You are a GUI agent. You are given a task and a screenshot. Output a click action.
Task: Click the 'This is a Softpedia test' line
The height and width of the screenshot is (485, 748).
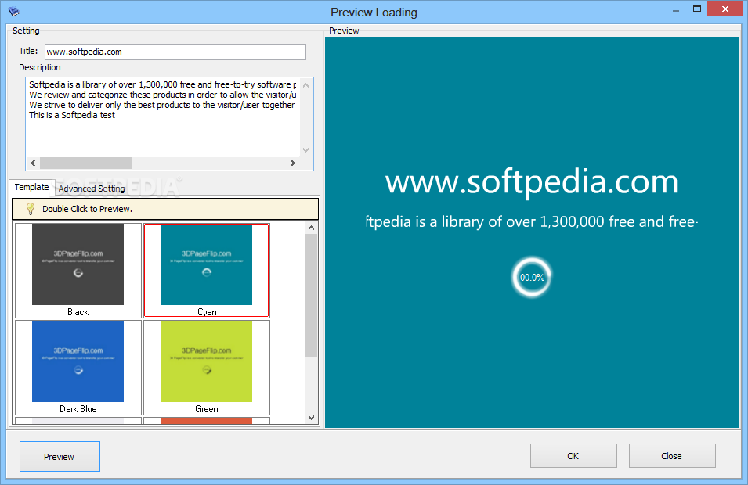pos(71,115)
